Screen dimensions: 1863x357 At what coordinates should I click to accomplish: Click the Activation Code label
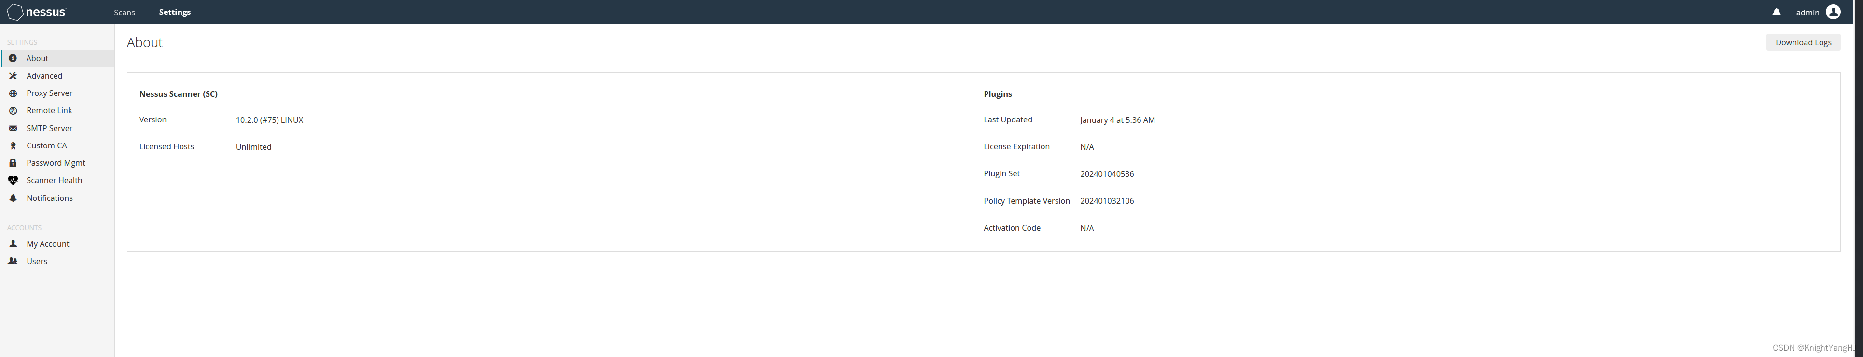[1012, 228]
